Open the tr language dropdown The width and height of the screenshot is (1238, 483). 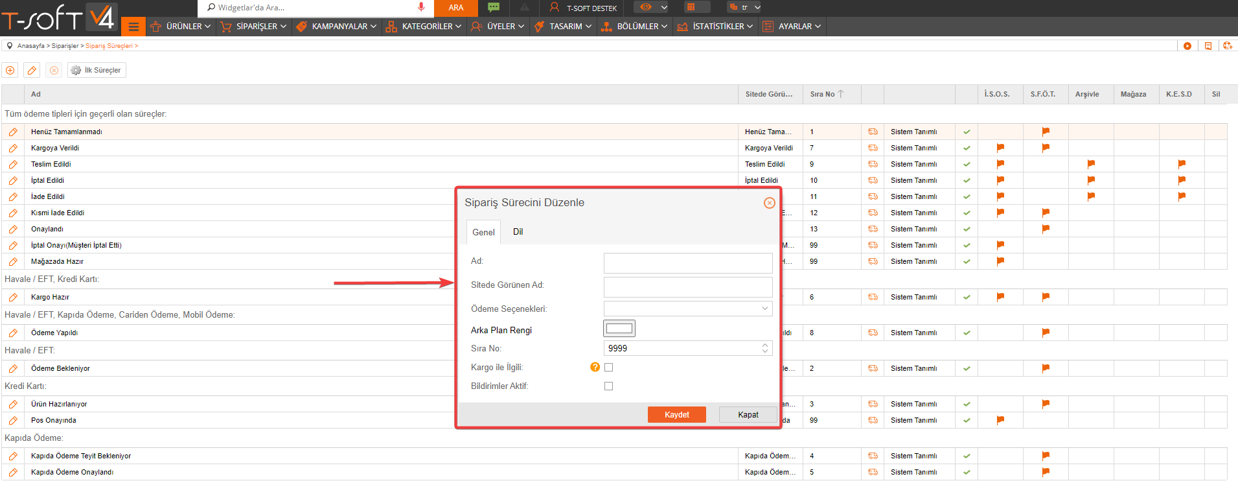click(744, 7)
